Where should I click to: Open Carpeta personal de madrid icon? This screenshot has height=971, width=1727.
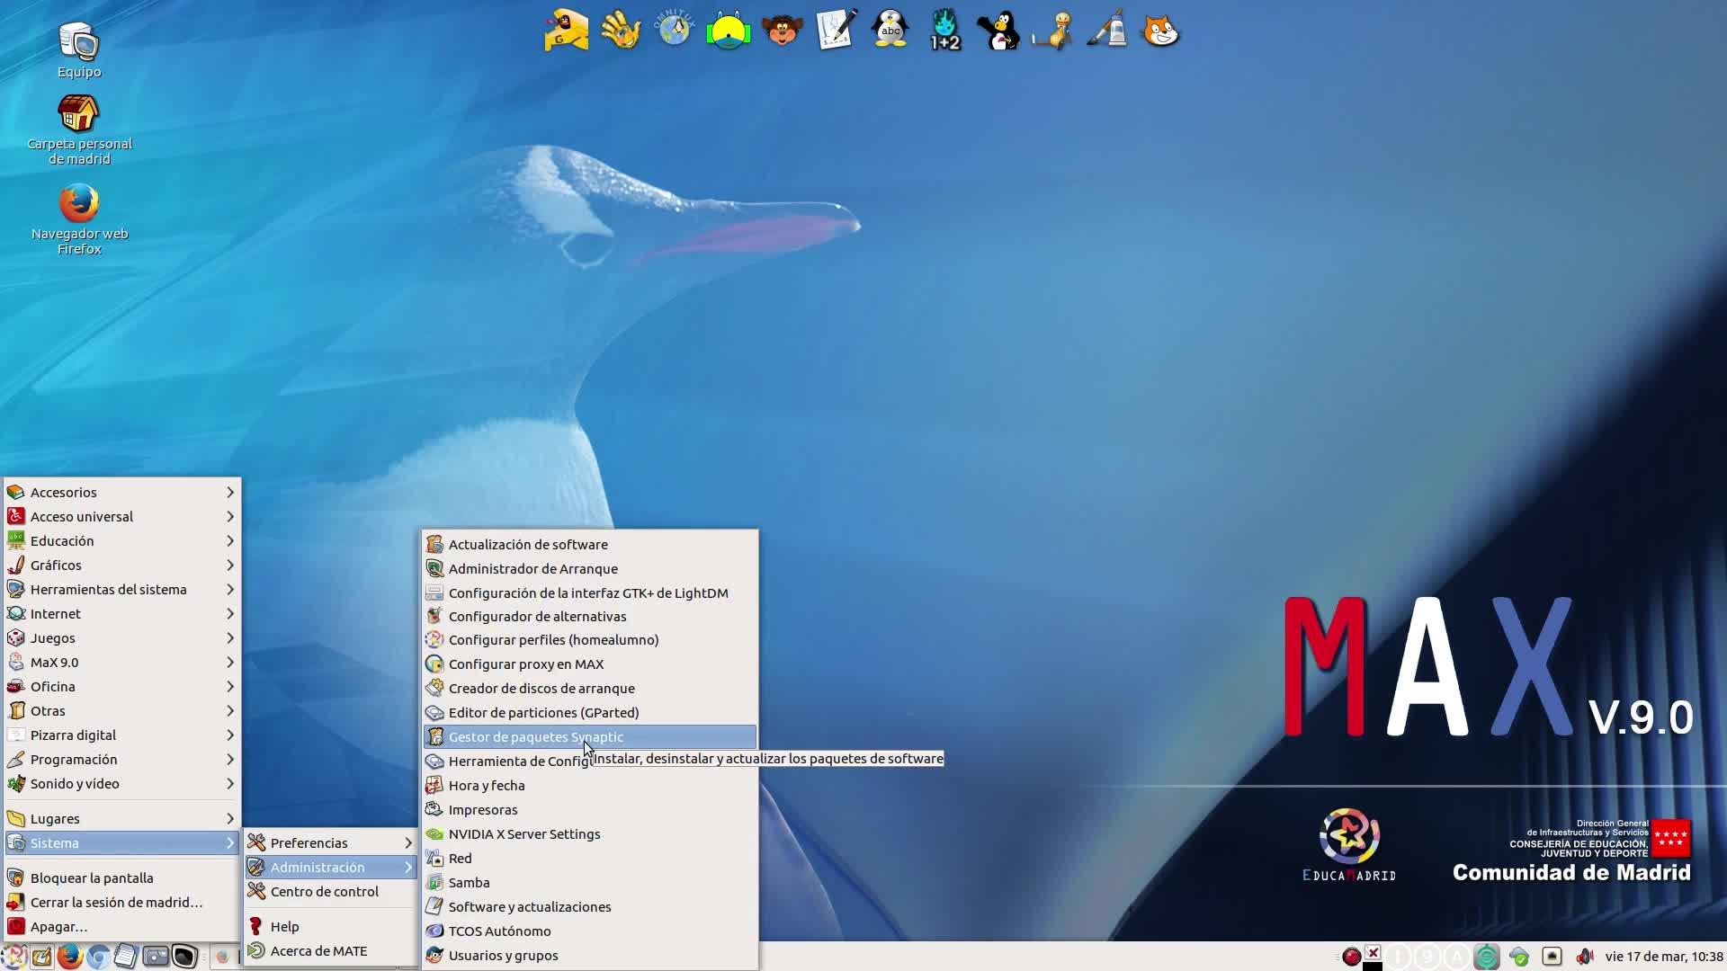click(79, 115)
